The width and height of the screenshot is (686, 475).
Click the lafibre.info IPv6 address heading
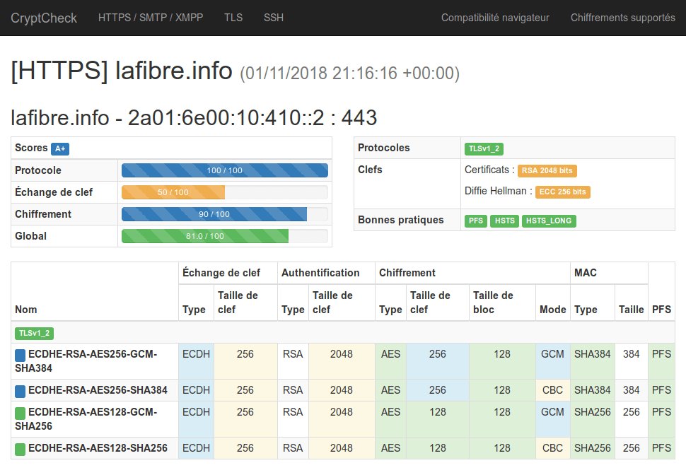[x=194, y=117]
